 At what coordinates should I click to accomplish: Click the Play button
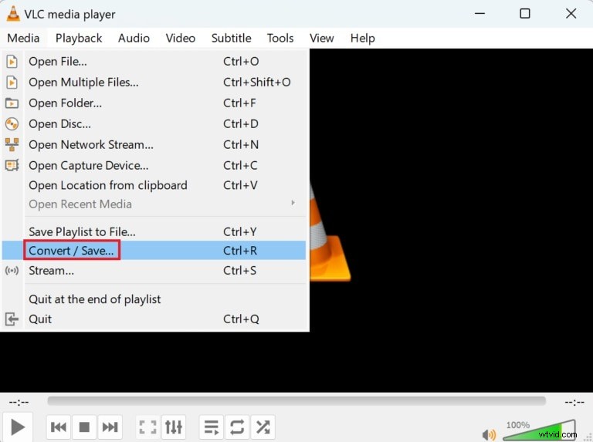[x=18, y=427]
